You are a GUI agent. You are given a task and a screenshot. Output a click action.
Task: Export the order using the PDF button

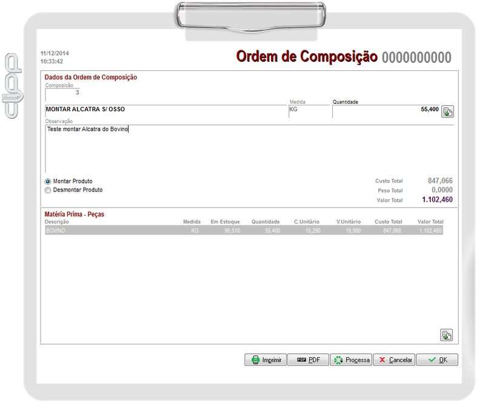coord(307,360)
